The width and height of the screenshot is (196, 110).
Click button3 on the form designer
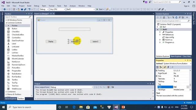tap(96, 42)
